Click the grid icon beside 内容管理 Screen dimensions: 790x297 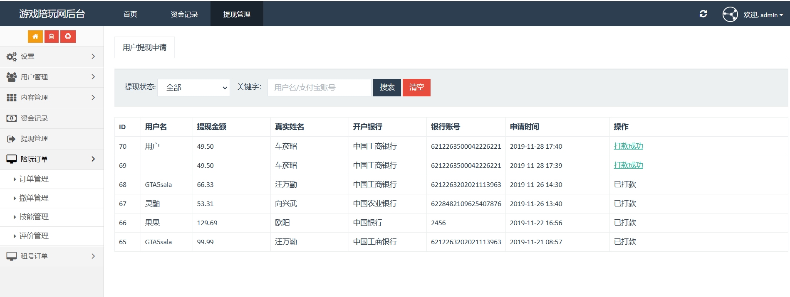coord(12,98)
